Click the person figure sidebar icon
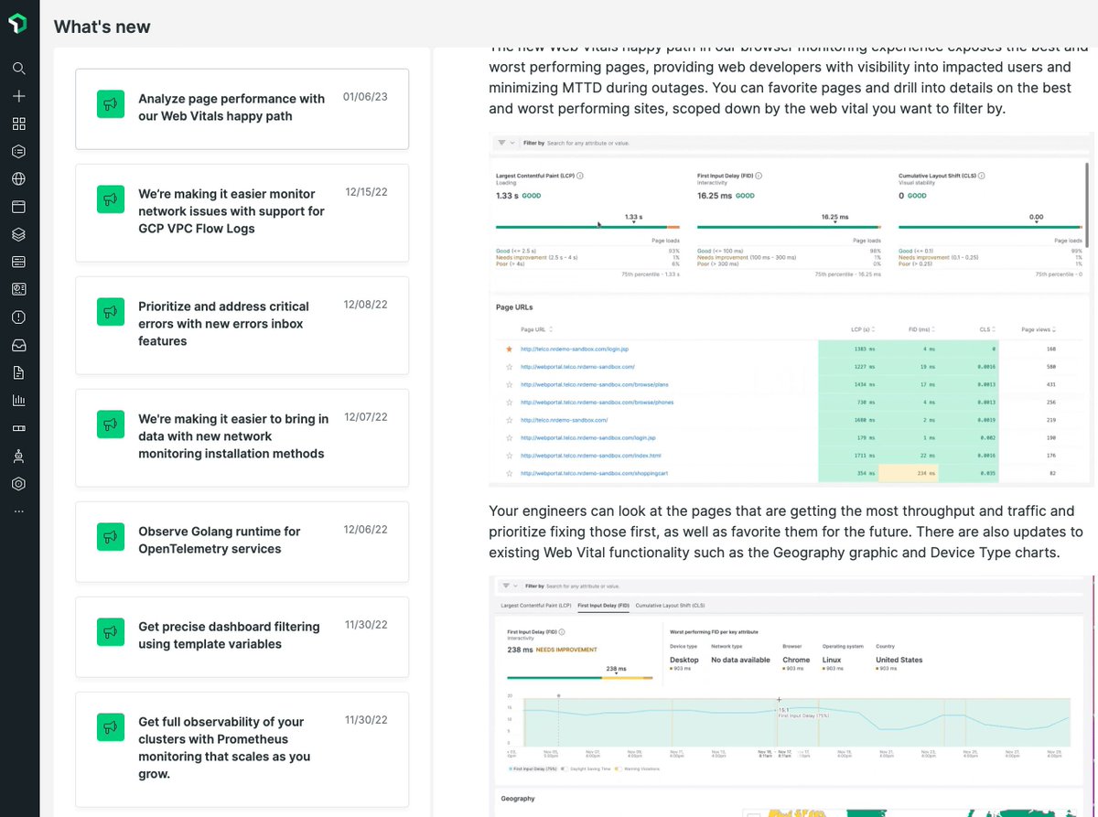 (x=18, y=456)
